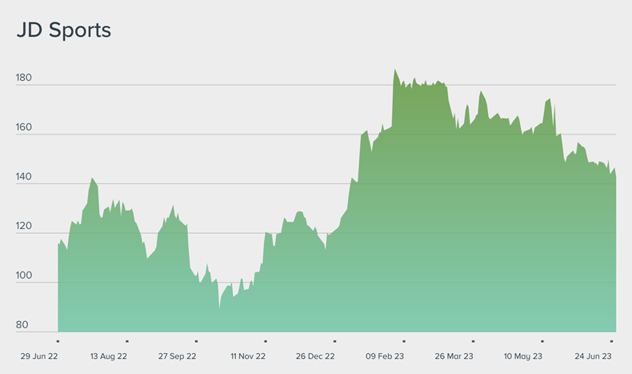632x374 pixels.
Task: Choose the 27 Sep 22 date label
Action: click(177, 355)
